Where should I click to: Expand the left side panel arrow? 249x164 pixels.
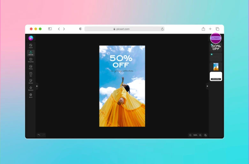(37, 86)
